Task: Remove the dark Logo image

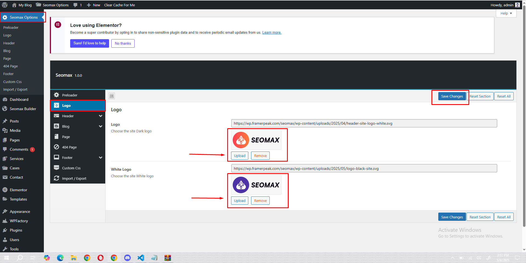Action: pyautogui.click(x=260, y=156)
